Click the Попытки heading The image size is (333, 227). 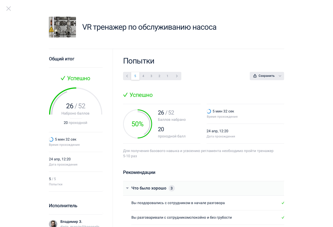pyautogui.click(x=139, y=61)
